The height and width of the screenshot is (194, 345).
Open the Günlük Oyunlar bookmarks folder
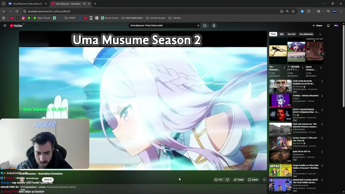[x=156, y=18]
